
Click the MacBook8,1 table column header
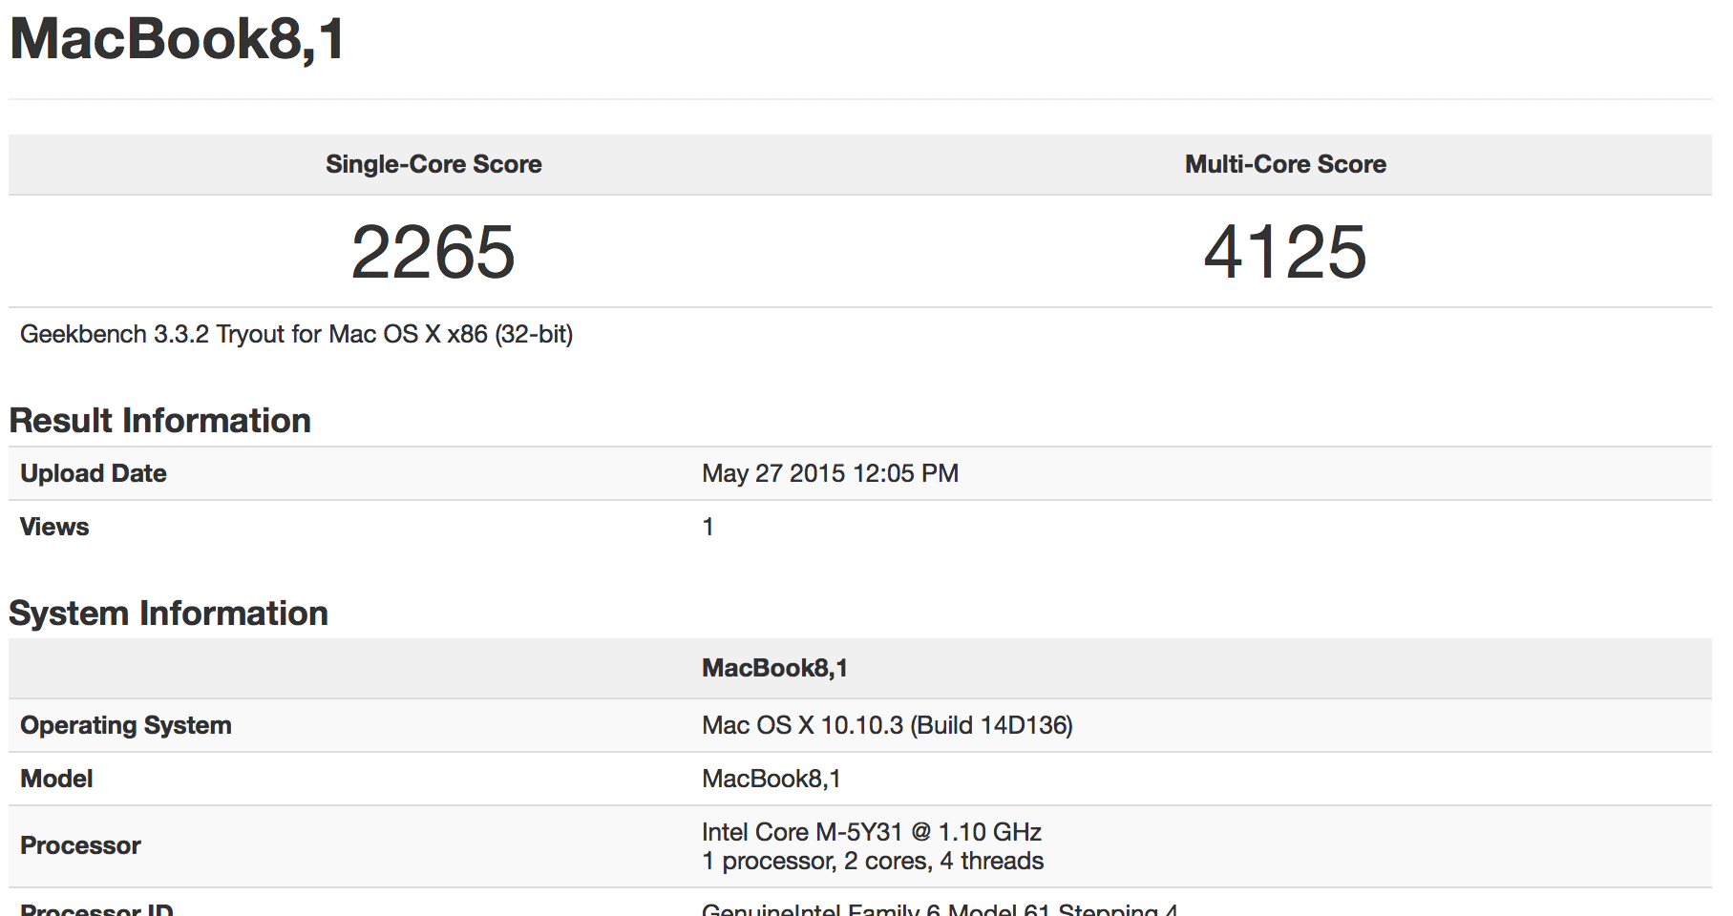[774, 668]
